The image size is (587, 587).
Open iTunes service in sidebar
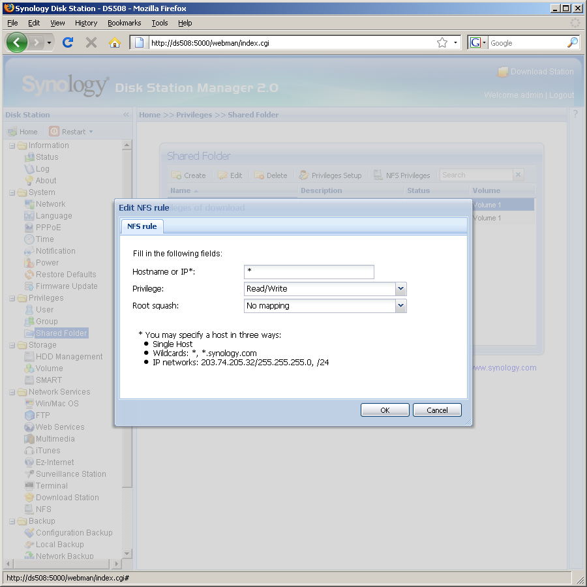click(42, 450)
